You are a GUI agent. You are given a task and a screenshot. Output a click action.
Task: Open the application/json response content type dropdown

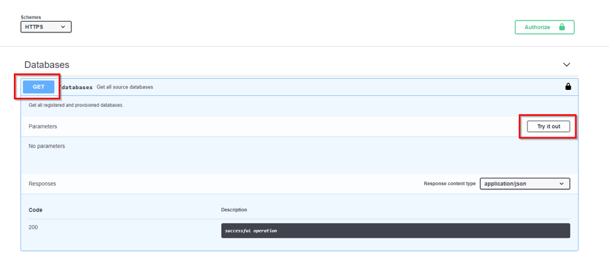[525, 184]
